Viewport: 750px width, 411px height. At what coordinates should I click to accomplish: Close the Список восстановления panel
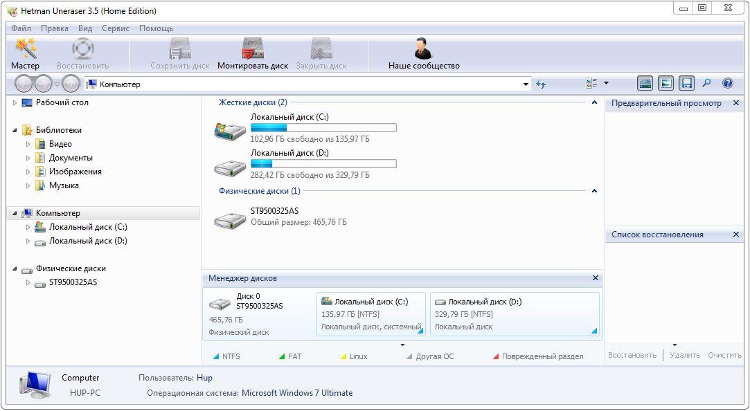tap(736, 234)
